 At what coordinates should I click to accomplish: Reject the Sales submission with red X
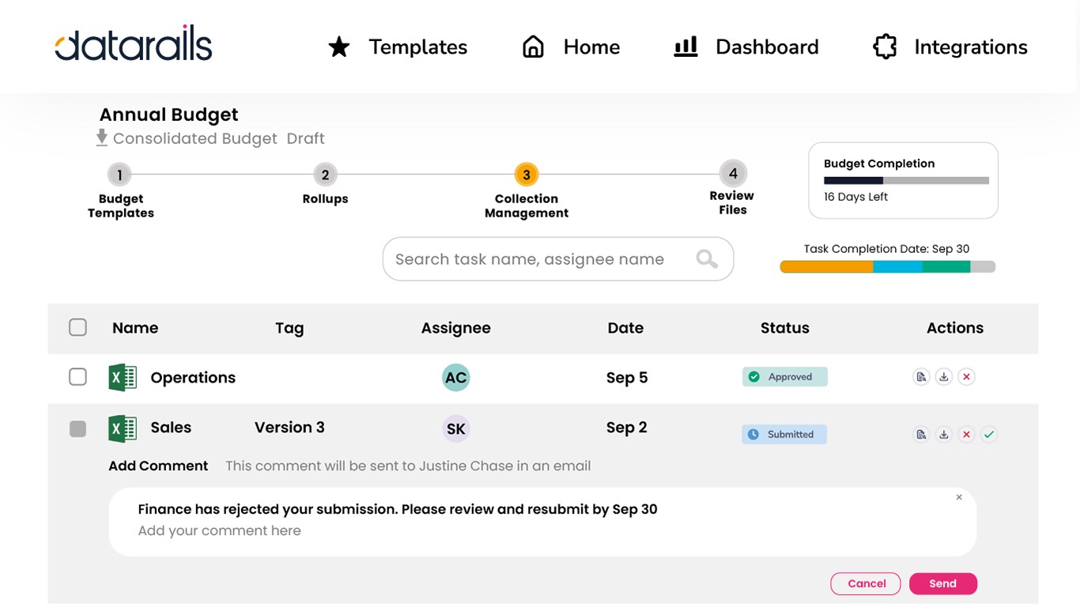coord(966,434)
